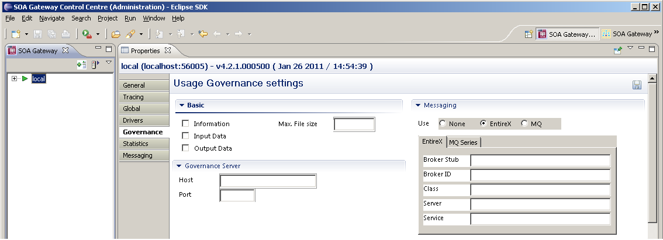663x240 pixels.
Task: Click the New wizard toolbar icon
Action: (16, 34)
